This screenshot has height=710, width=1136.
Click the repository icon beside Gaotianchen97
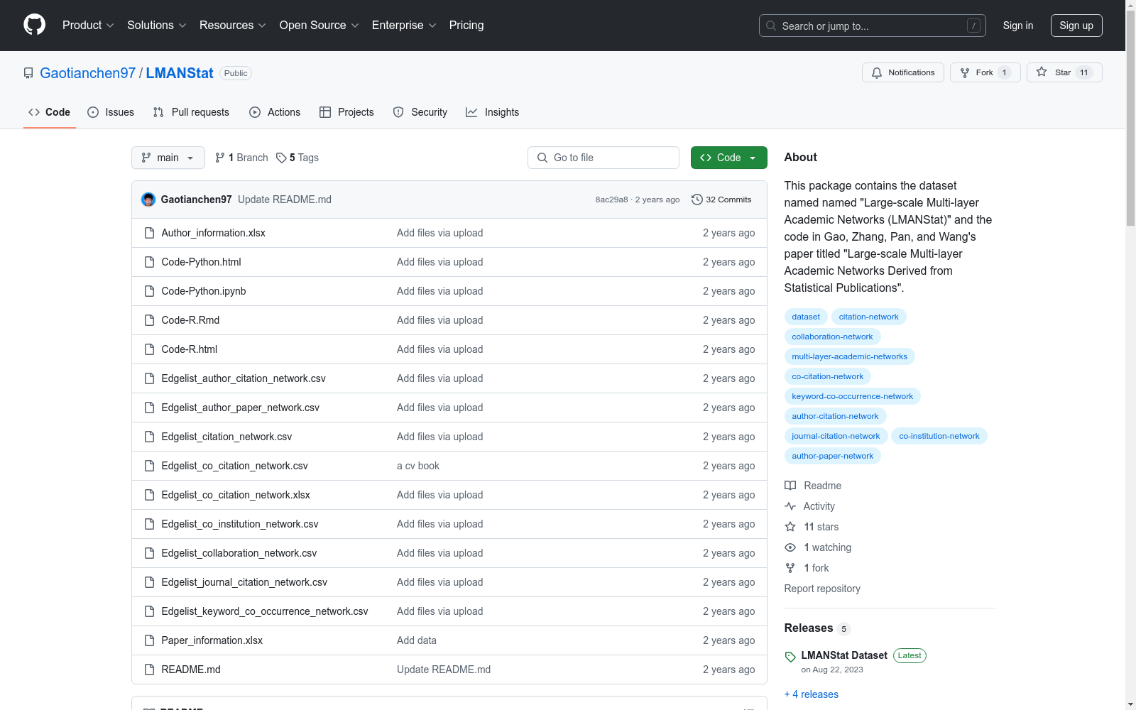click(28, 73)
